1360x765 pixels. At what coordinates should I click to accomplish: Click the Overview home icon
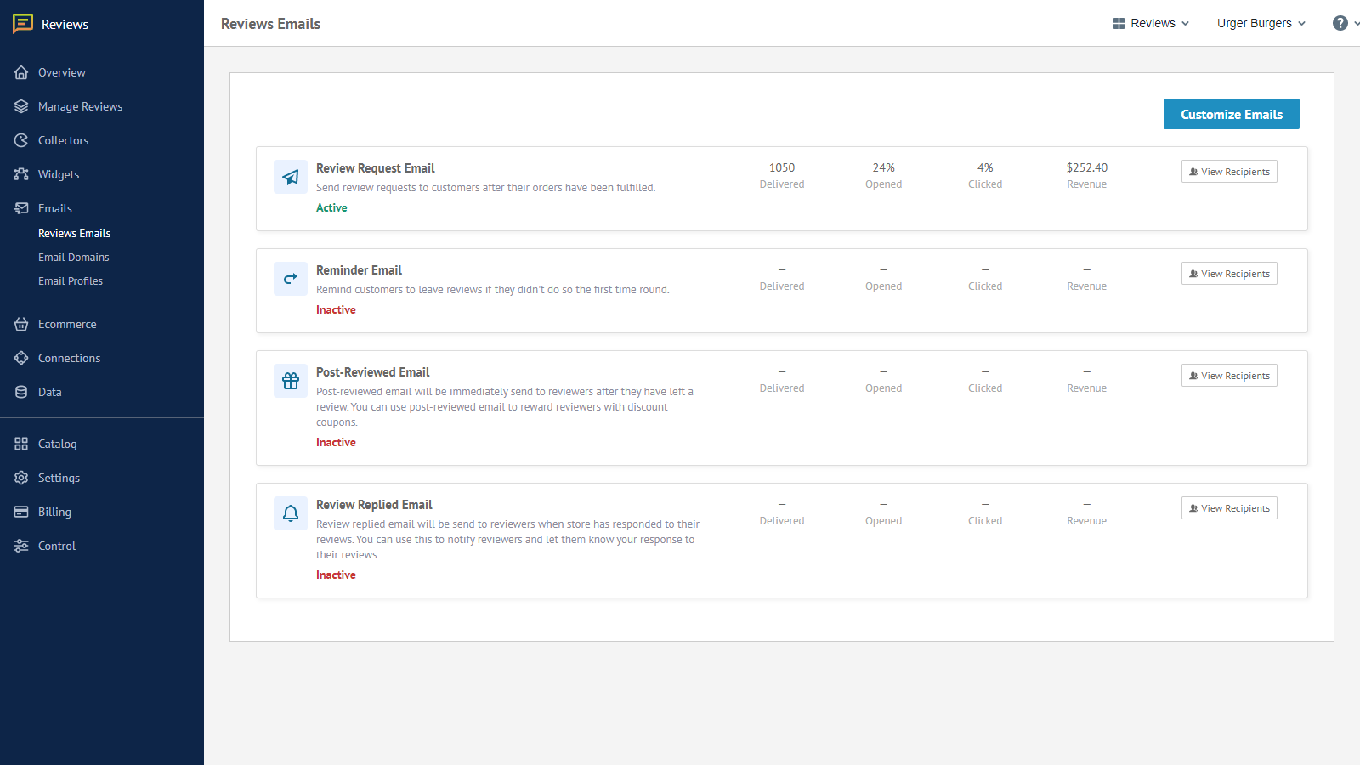[x=21, y=72]
